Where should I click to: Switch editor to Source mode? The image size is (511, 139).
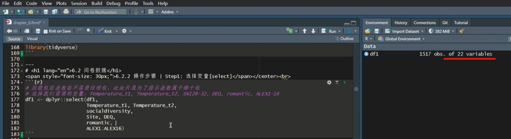coord(14,39)
